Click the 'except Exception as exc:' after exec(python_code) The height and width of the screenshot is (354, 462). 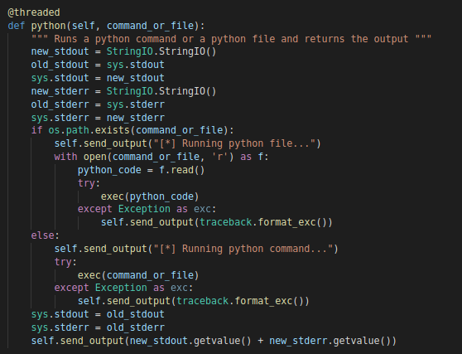click(147, 209)
